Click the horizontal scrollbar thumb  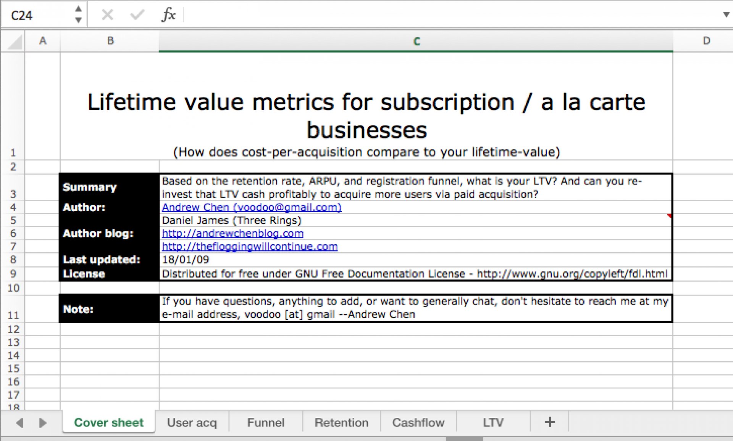(464, 439)
